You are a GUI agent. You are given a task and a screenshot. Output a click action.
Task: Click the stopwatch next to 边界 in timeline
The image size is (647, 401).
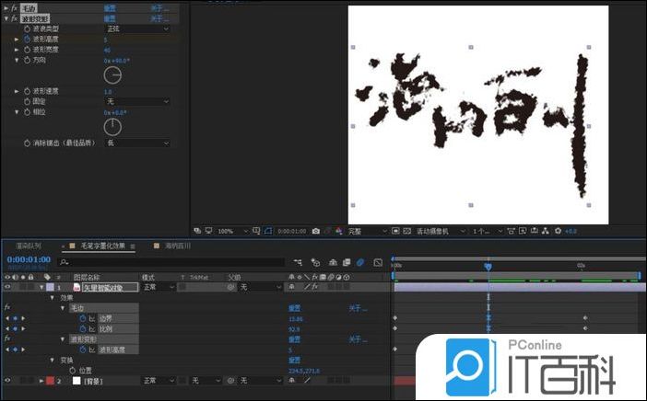(x=81, y=318)
